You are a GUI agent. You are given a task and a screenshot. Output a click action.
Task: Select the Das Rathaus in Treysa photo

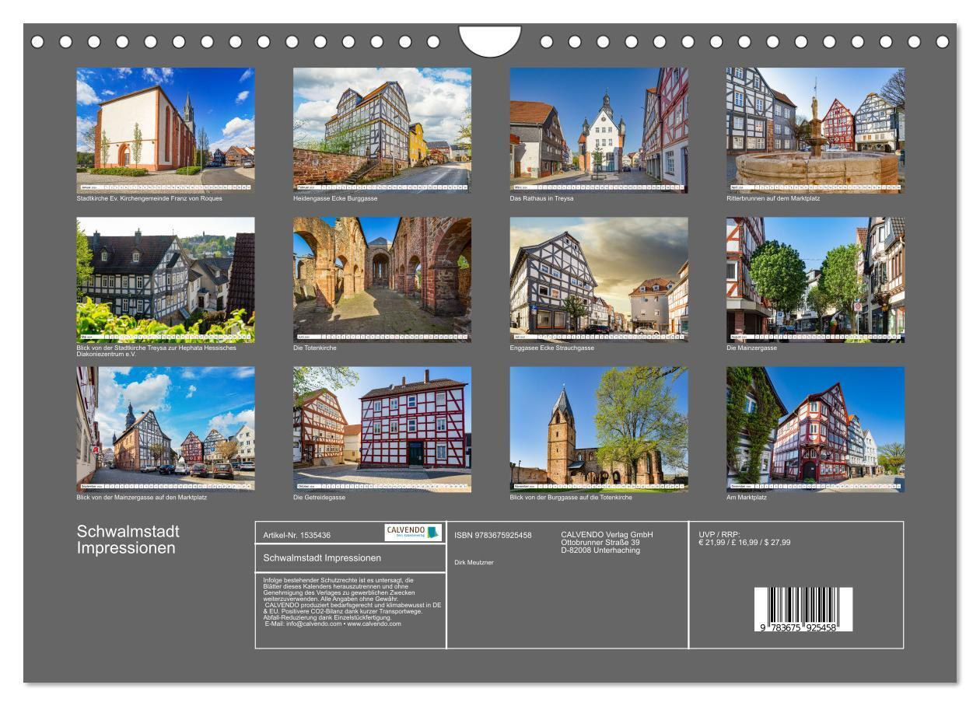pyautogui.click(x=599, y=130)
